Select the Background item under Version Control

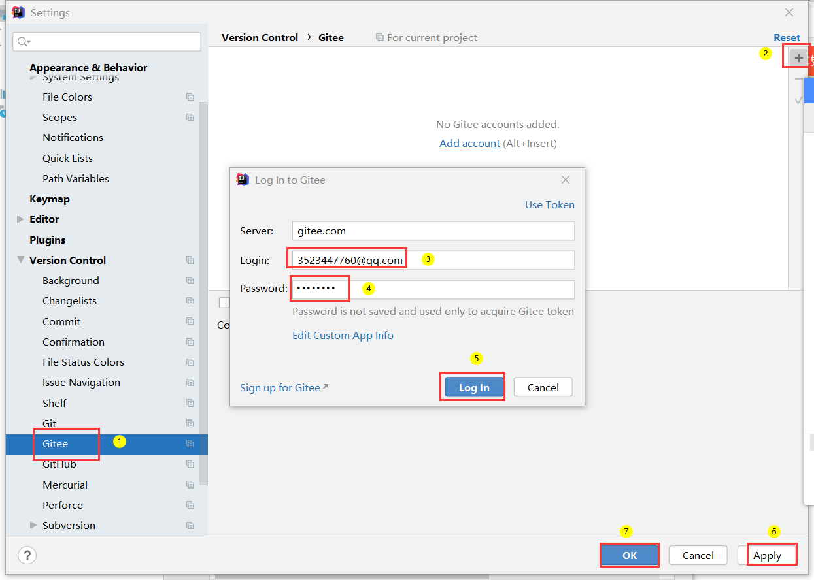[x=71, y=281]
